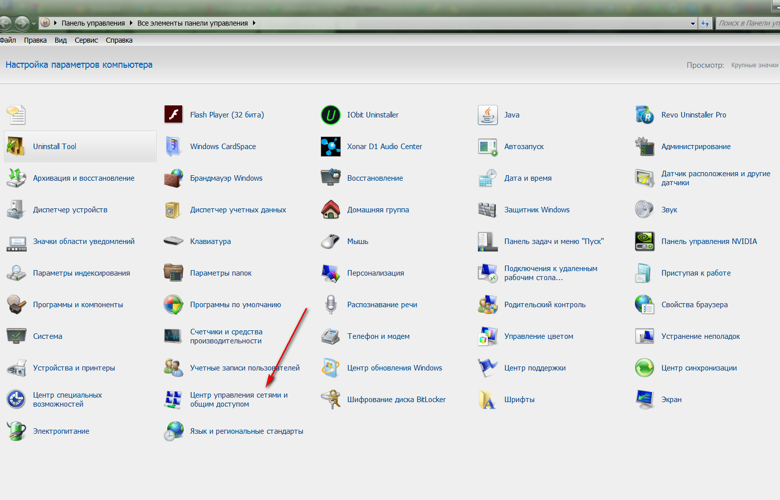This screenshot has width=780, height=500.
Task: Open the Файл menu
Action: coord(8,40)
